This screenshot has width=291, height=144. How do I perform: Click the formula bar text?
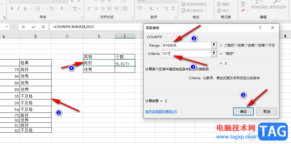73,27
